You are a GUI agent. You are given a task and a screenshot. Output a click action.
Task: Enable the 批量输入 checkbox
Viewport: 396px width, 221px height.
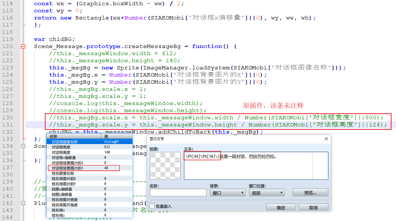pyautogui.click(x=152, y=206)
